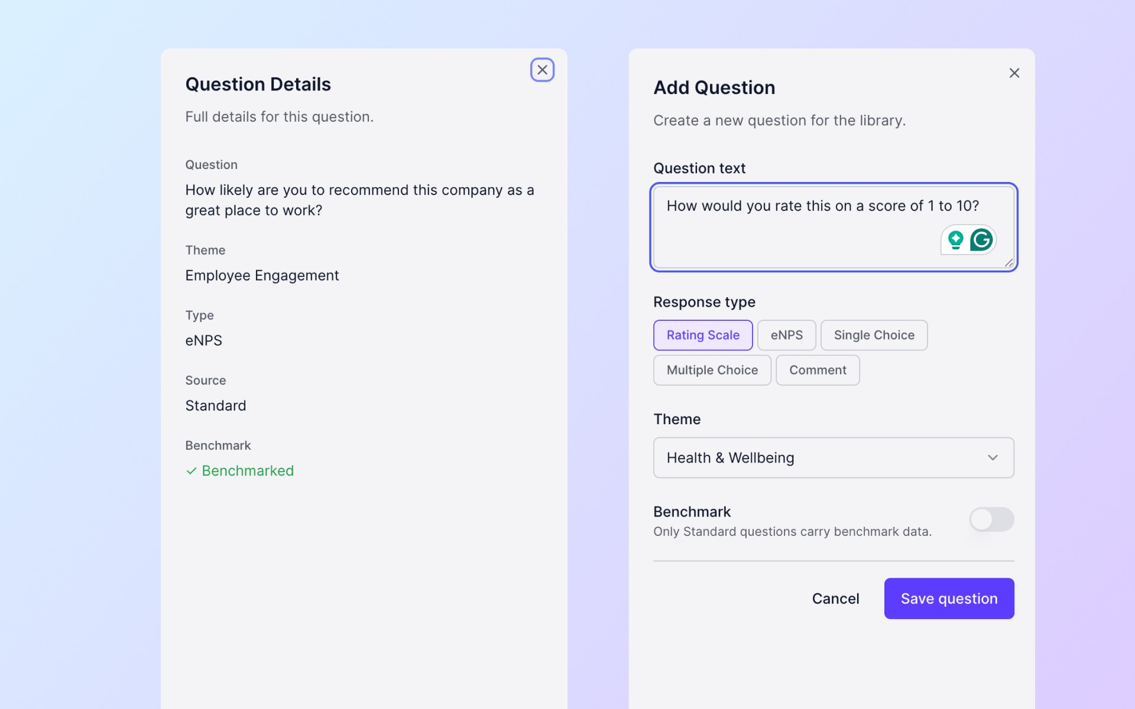Pick Single Choice response type
This screenshot has height=709, width=1135.
click(x=873, y=335)
